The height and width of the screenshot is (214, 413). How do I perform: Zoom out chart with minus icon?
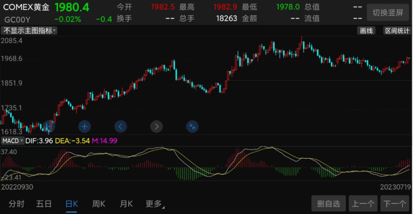pyautogui.click(x=49, y=127)
